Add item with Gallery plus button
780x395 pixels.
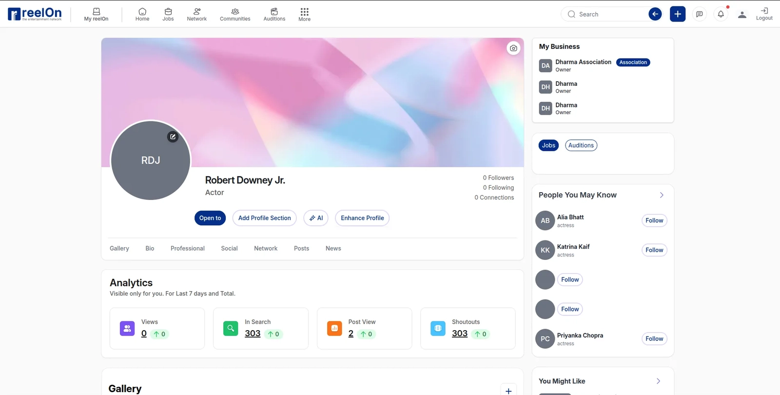pyautogui.click(x=508, y=391)
